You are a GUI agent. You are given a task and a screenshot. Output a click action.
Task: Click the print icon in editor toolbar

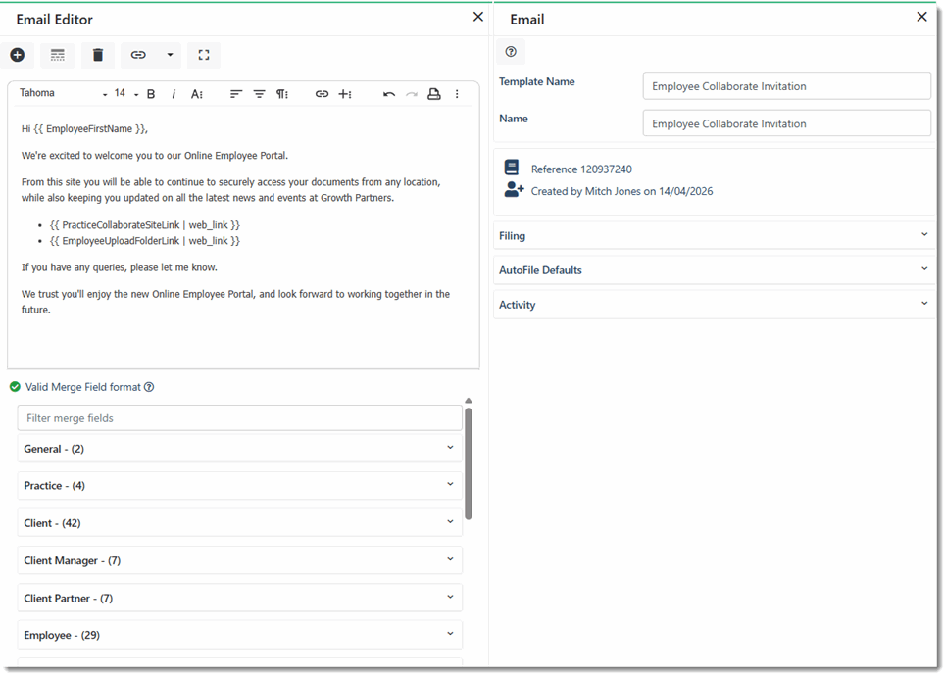tap(433, 94)
